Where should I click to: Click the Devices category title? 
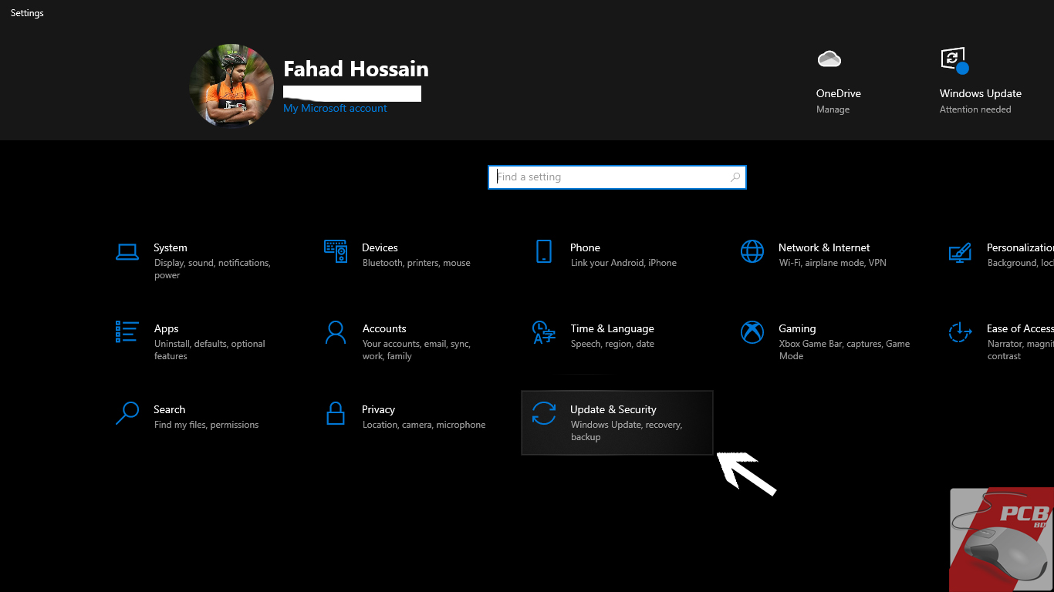pyautogui.click(x=380, y=247)
